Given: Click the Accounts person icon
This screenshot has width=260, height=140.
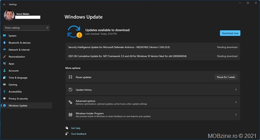Looking at the screenshot, I should pos(5,71).
